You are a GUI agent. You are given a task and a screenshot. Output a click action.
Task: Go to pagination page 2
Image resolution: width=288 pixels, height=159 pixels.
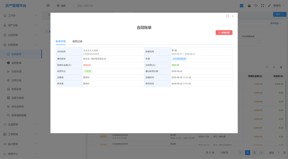[255, 153]
